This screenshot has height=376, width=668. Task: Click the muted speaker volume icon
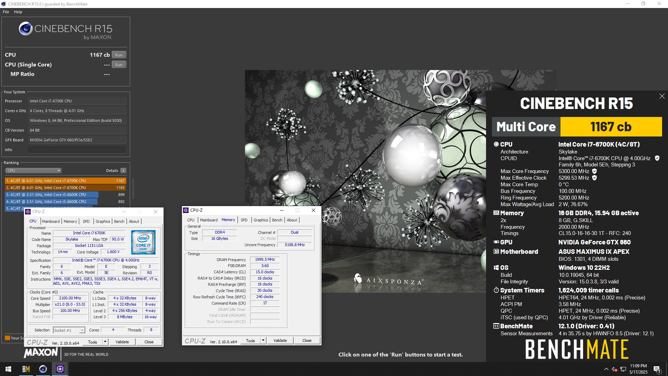click(615, 369)
